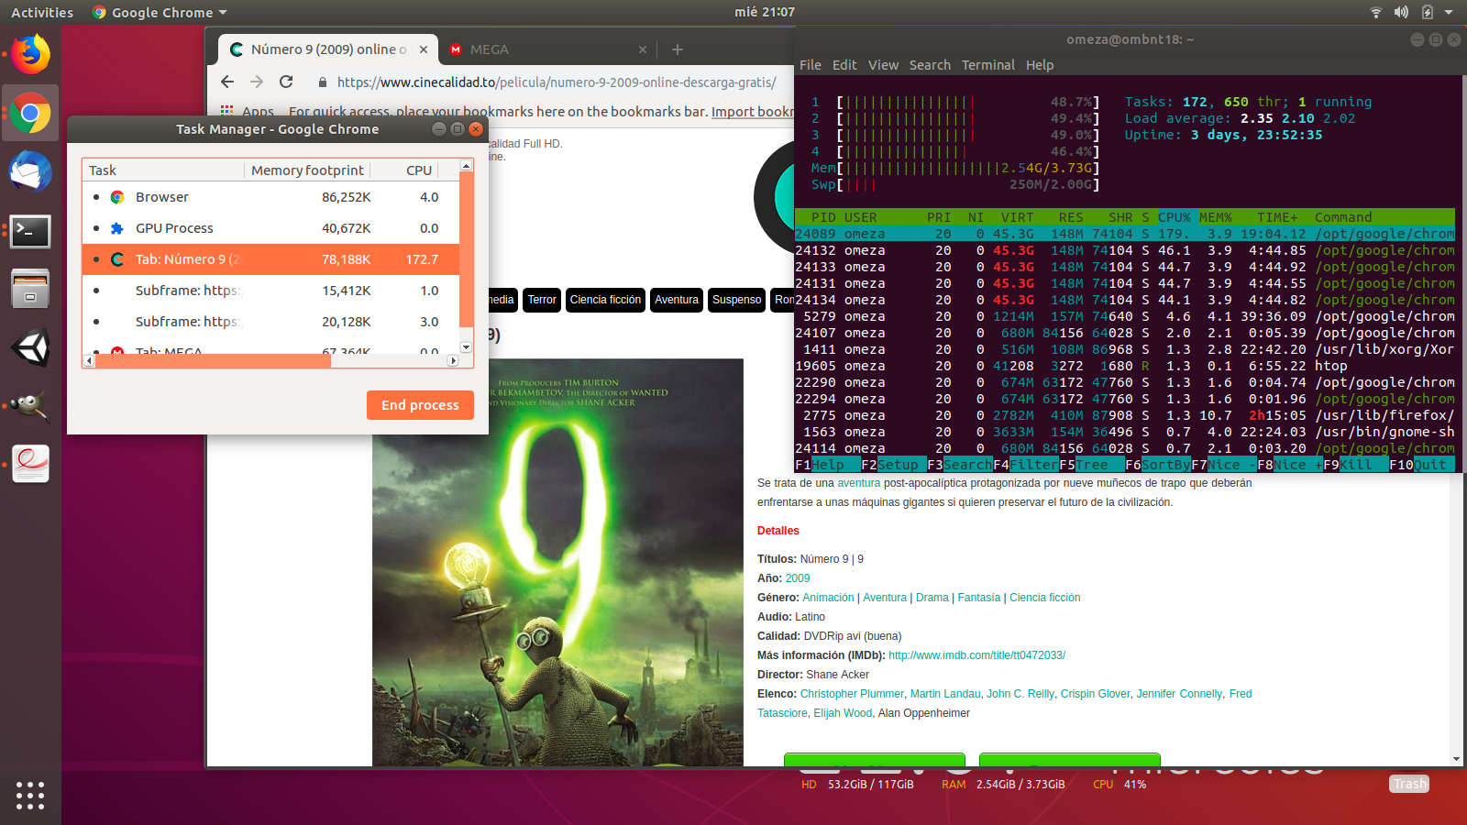
Task: Open the terminal View menu
Action: click(x=883, y=65)
